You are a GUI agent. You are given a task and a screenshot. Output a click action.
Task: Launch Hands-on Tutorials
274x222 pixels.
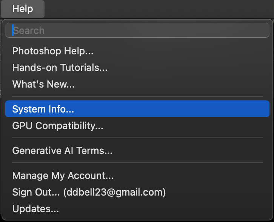point(60,68)
